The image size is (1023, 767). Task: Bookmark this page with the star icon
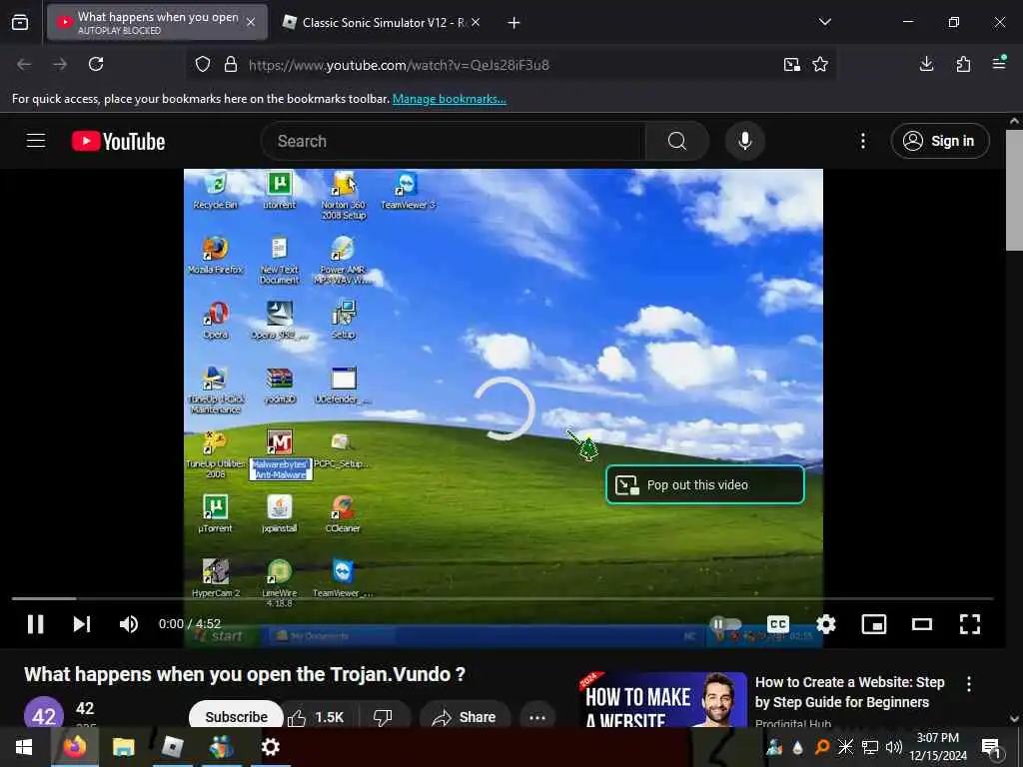(x=820, y=65)
